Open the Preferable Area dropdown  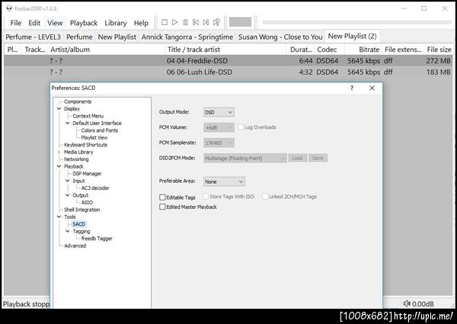click(x=224, y=181)
